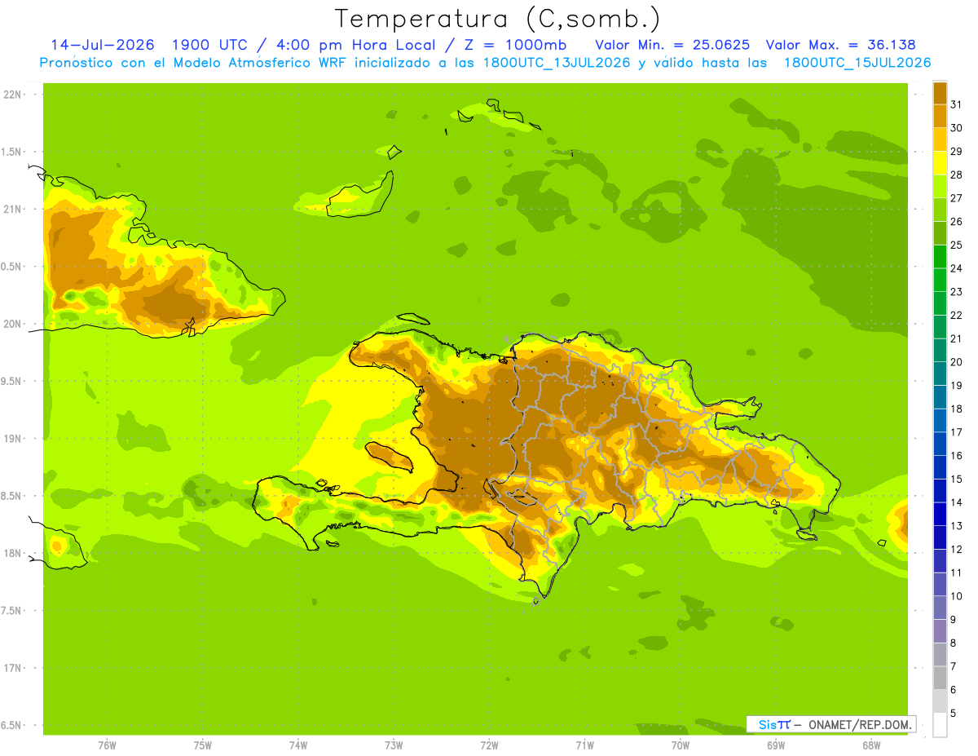The image size is (978, 756).
Task: Click the yellow legend swatch between 28 and 29
Action: tap(940, 164)
